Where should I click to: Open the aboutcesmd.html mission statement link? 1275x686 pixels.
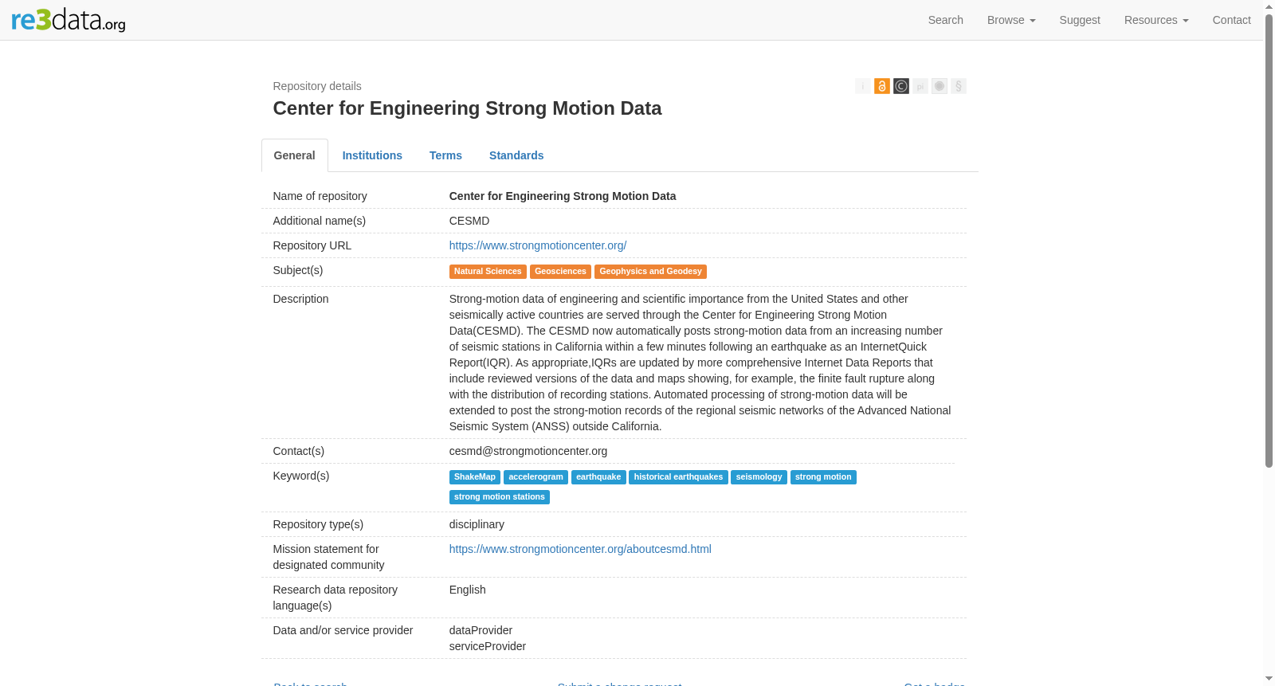point(580,549)
